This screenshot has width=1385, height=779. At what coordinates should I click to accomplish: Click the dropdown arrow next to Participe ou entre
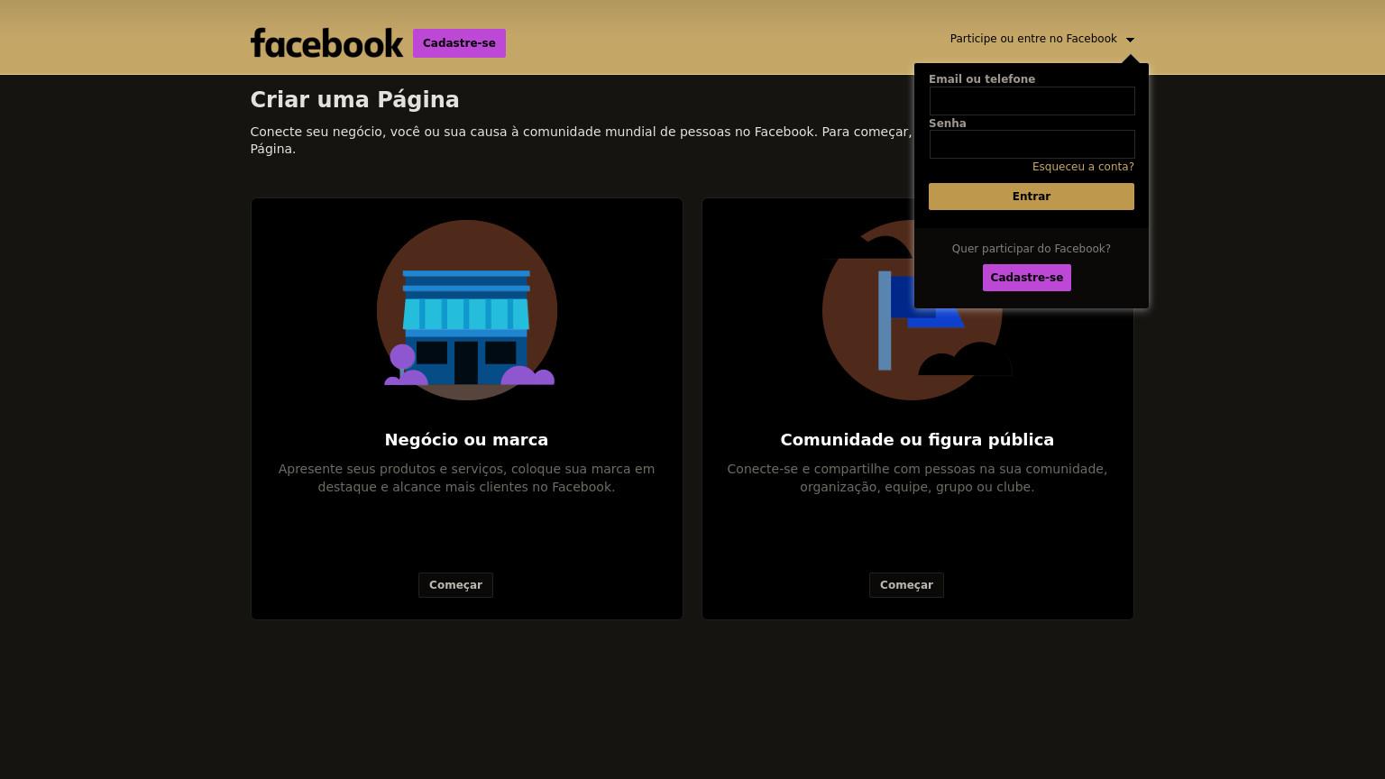[x=1130, y=40]
